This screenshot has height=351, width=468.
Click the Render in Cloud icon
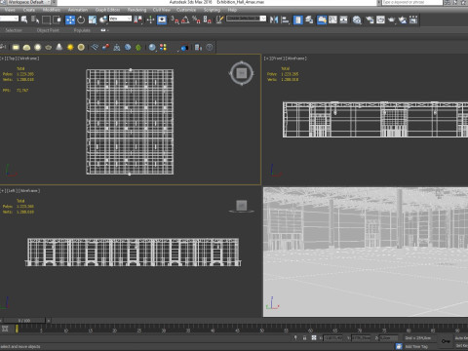coord(403,19)
